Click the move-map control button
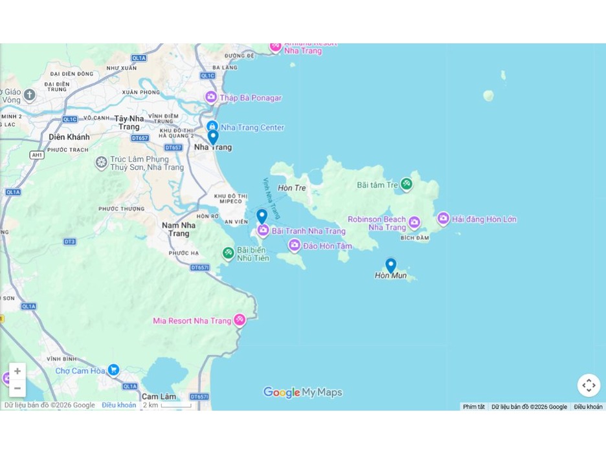The width and height of the screenshot is (606, 454). 589,385
